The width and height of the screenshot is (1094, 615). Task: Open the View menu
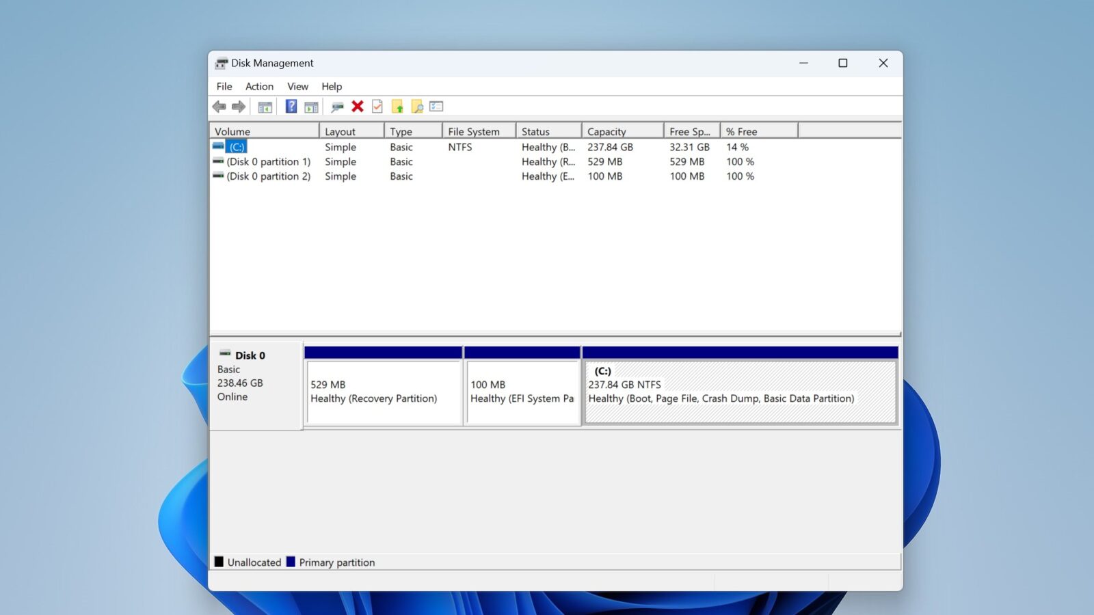297,86
